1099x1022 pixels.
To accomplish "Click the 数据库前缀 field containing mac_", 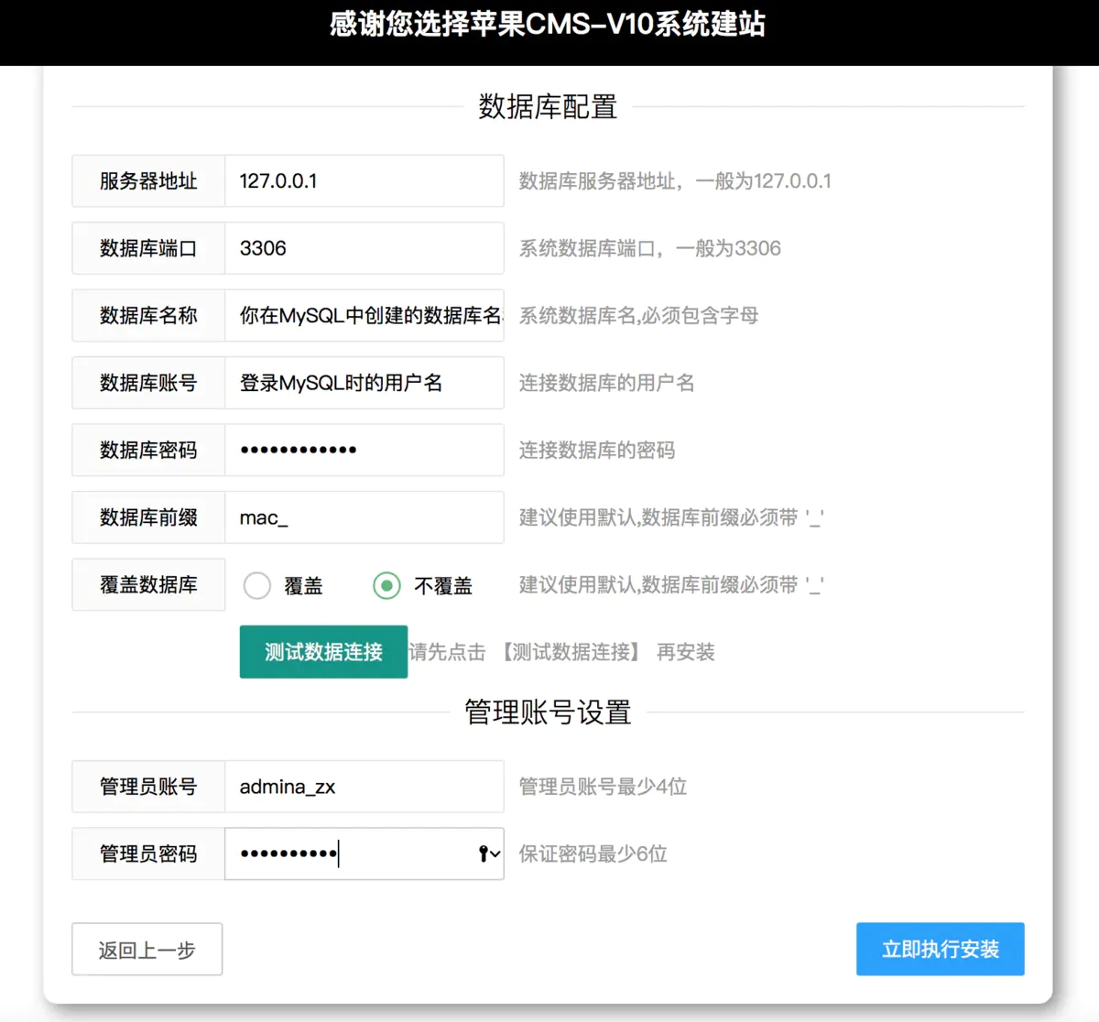I will tap(365, 517).
